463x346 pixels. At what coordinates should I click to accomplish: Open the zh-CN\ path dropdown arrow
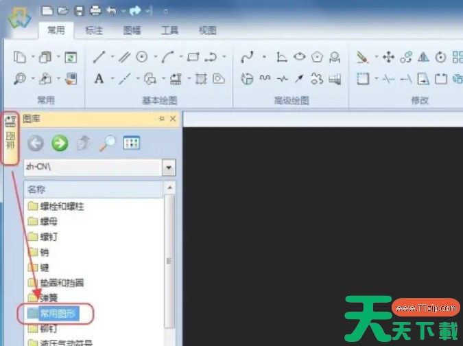pyautogui.click(x=169, y=168)
